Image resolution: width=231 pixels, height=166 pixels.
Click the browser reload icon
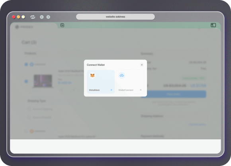point(33,17)
